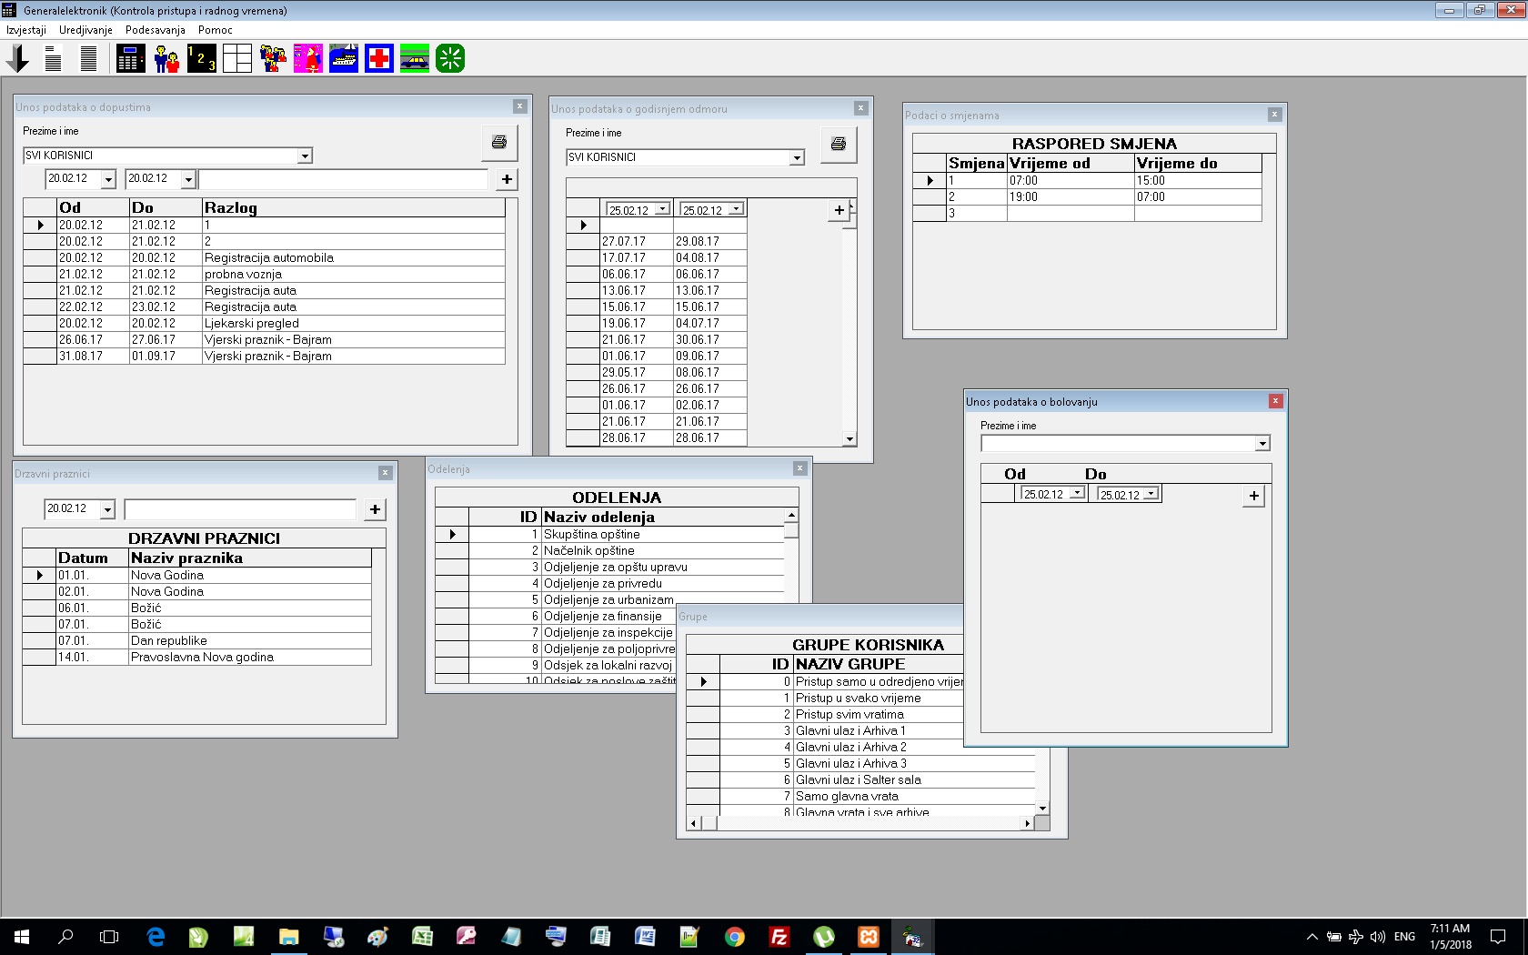Open File Explorer from the taskbar
The image size is (1528, 955).
pos(289,936)
